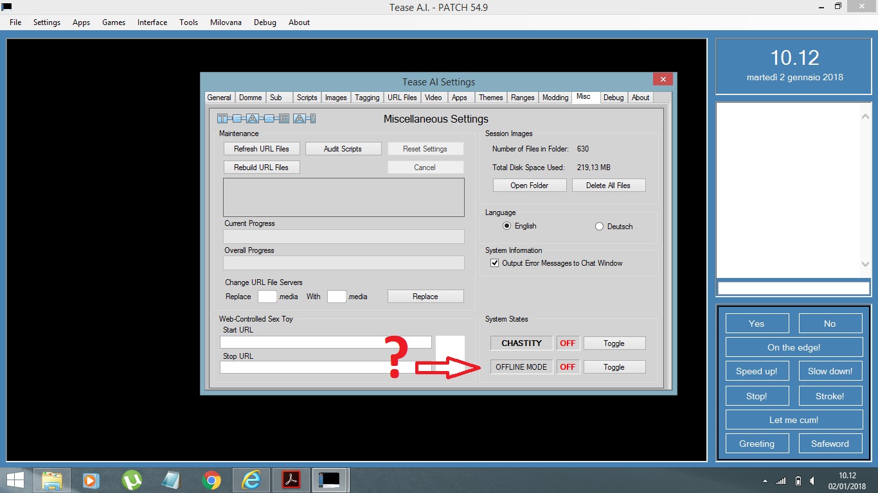Go to the Scripts settings tab
This screenshot has height=493, width=878.
[307, 98]
